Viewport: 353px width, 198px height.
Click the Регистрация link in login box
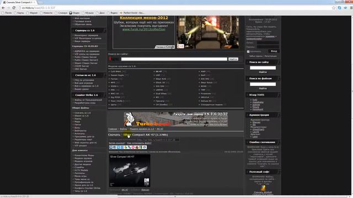coord(270,56)
